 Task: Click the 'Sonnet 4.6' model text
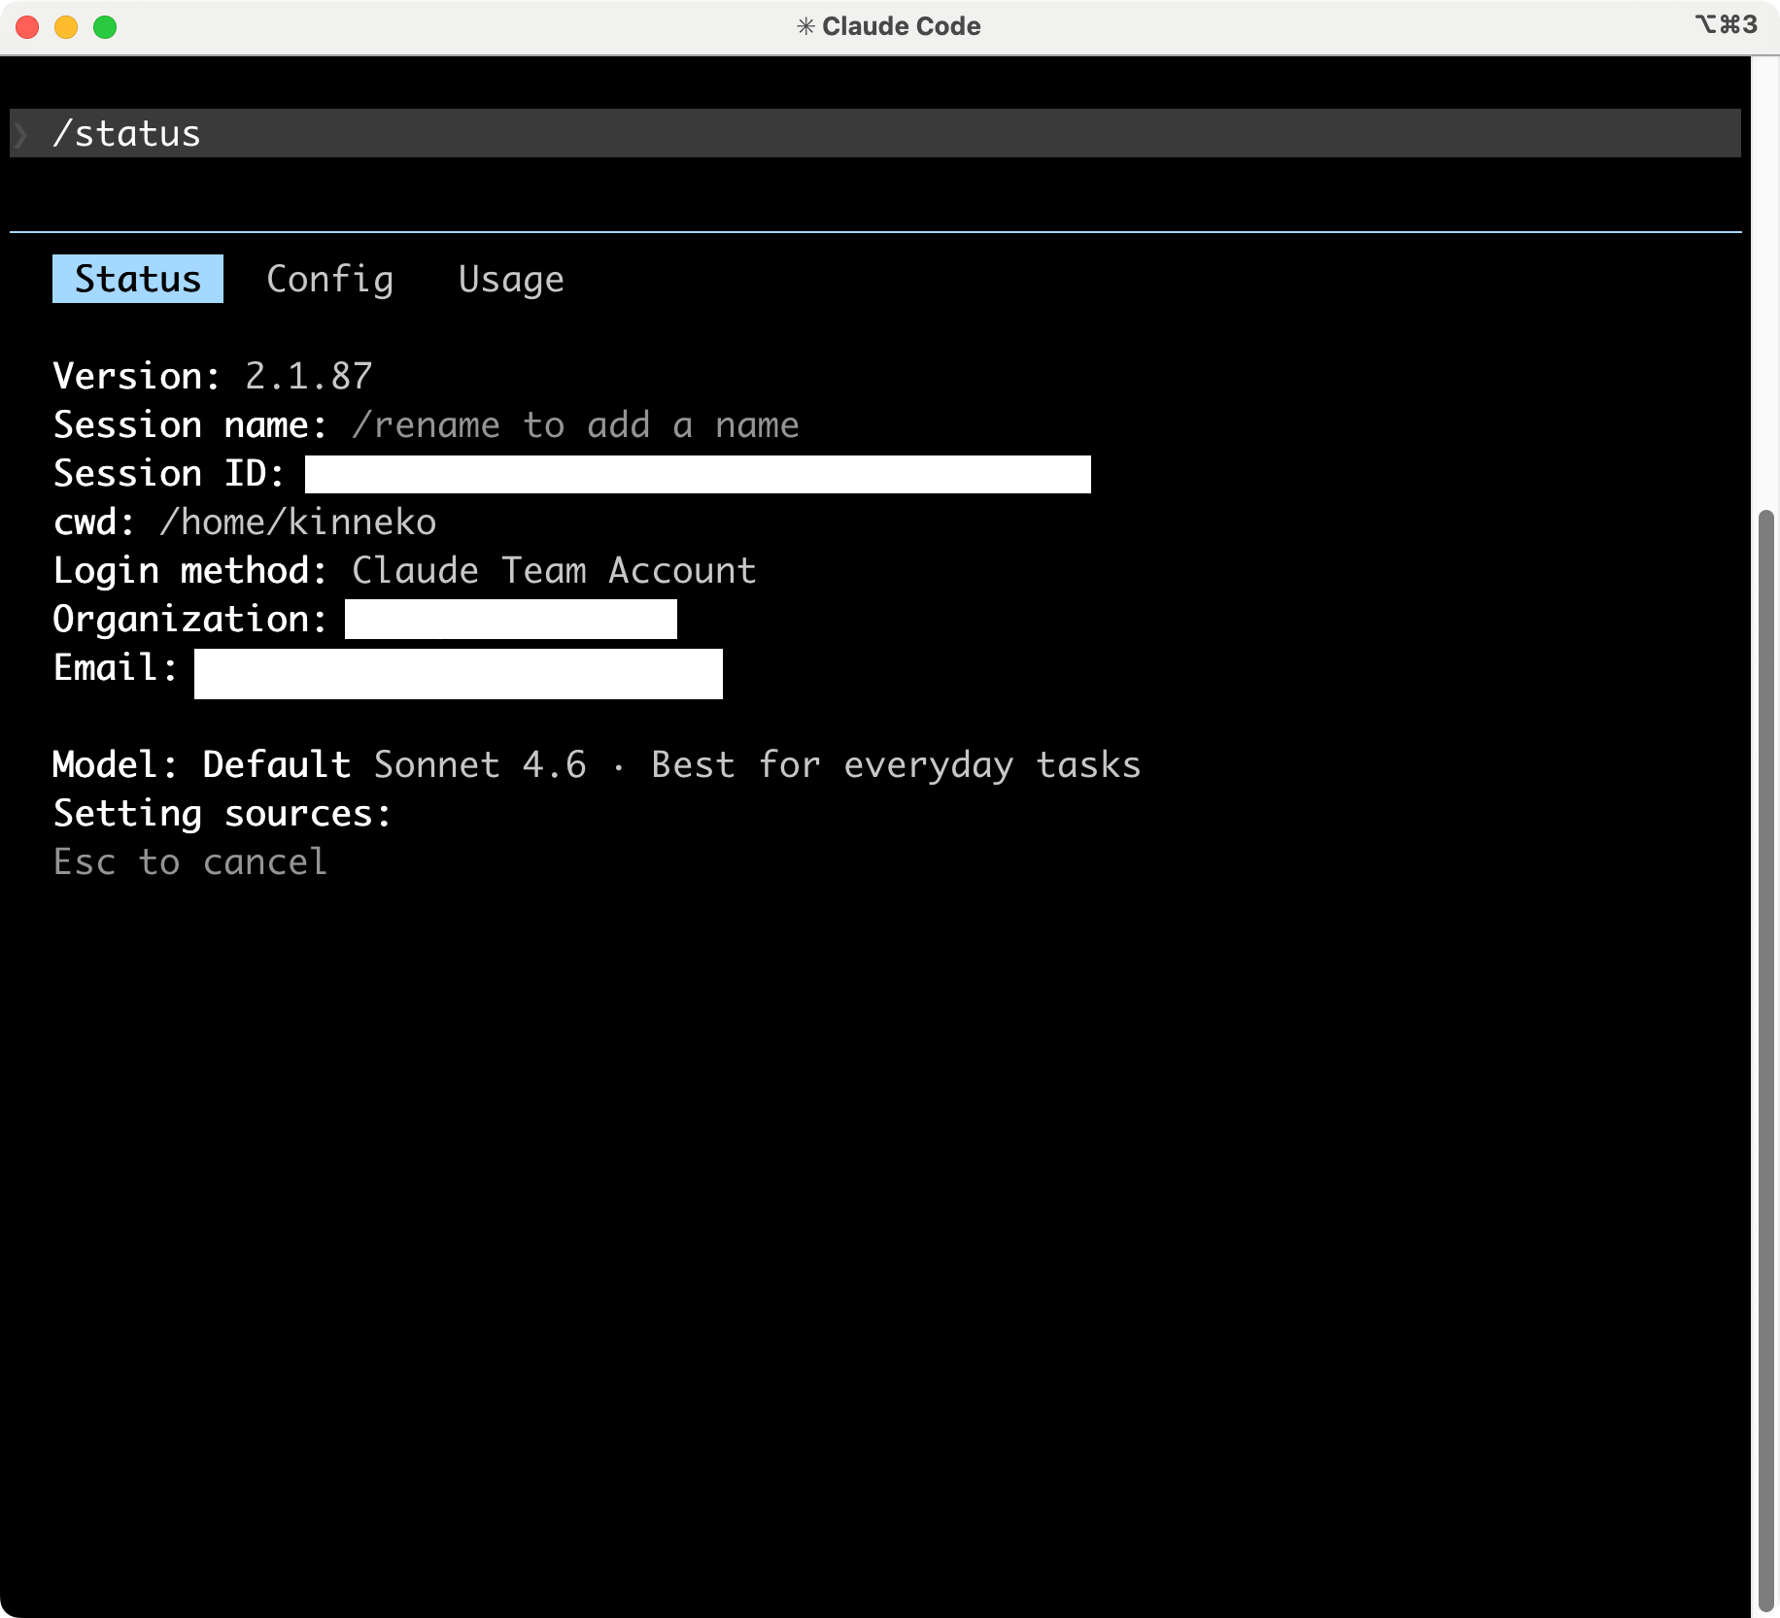480,764
